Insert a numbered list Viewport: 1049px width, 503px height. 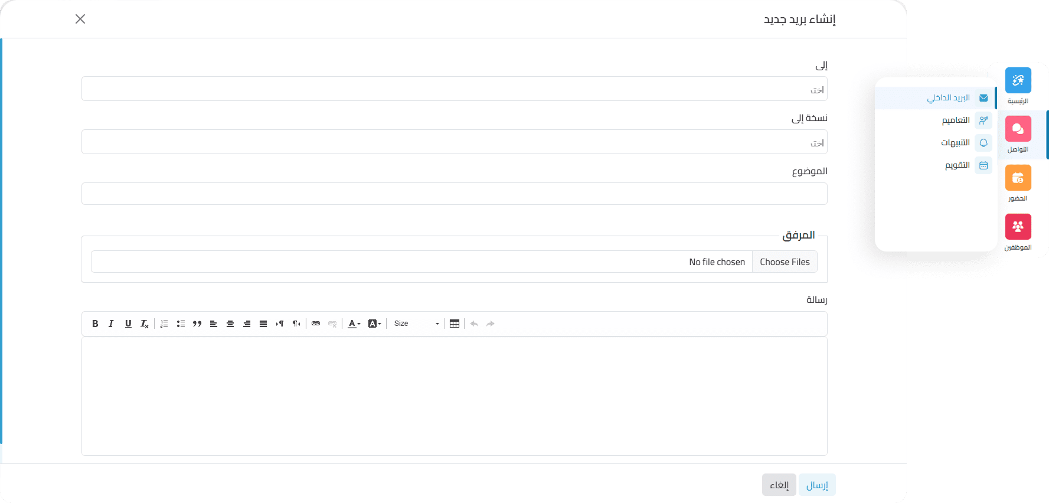(x=164, y=324)
